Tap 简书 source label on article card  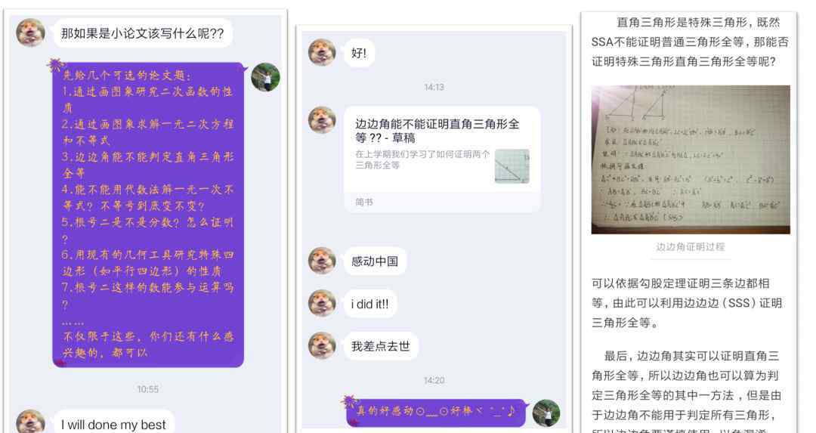point(364,202)
